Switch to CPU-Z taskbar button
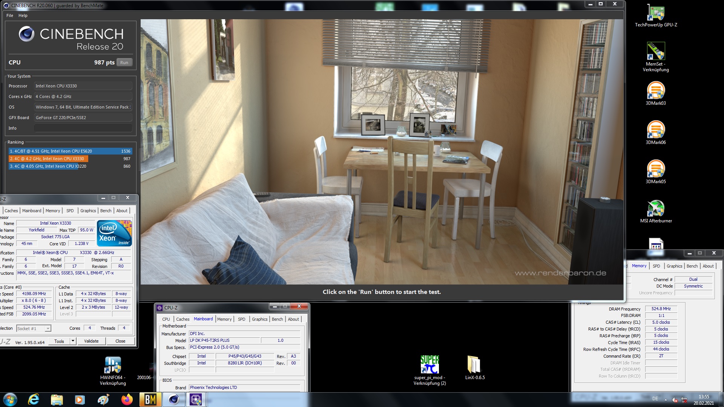The image size is (724, 407). 196,399
